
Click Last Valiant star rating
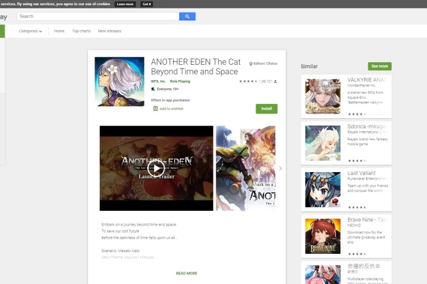357,207
